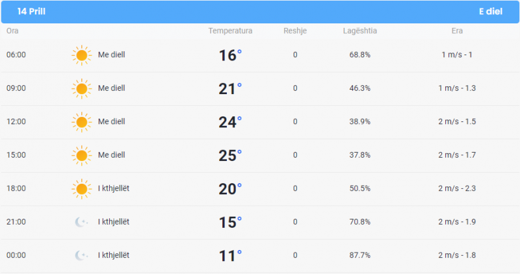Click the 14 Prill date header
The width and height of the screenshot is (520, 274).
point(31,11)
